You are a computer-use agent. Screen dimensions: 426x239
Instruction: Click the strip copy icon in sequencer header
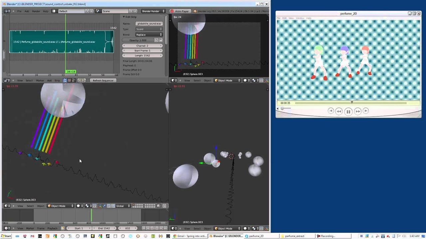[x=79, y=80]
